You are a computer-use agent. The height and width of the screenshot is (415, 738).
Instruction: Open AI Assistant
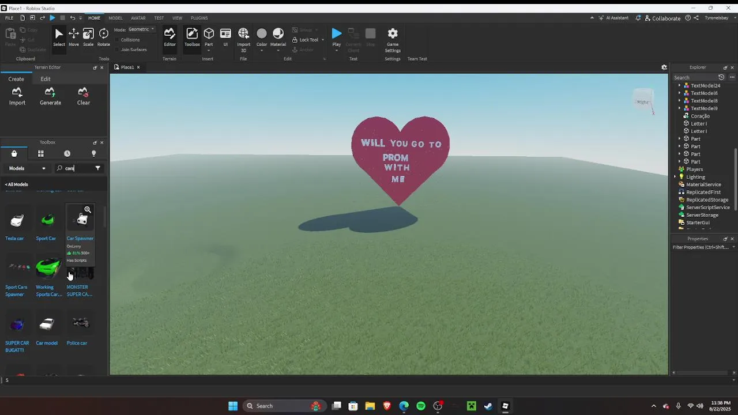pos(613,18)
